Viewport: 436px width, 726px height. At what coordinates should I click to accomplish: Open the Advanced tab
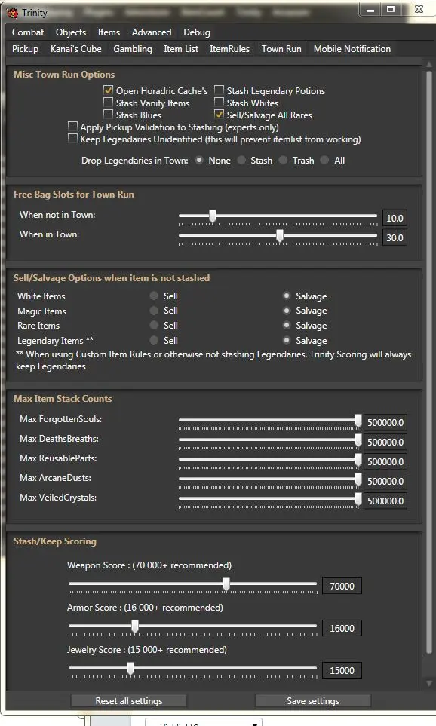[x=152, y=32]
